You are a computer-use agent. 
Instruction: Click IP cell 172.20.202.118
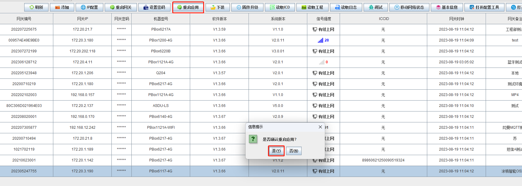point(83,51)
